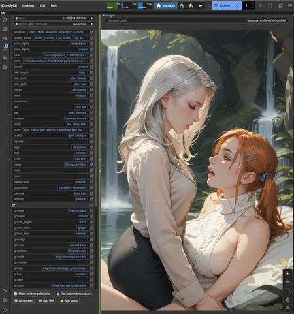Viewport: 294px width, 314px height.
Task: Open the settings gear icon in sidebar
Action: (x=5, y=300)
